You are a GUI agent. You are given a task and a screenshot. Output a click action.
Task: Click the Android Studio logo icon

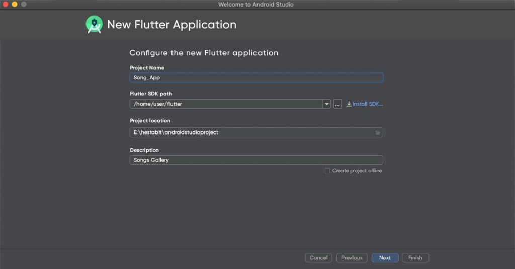pyautogui.click(x=94, y=24)
